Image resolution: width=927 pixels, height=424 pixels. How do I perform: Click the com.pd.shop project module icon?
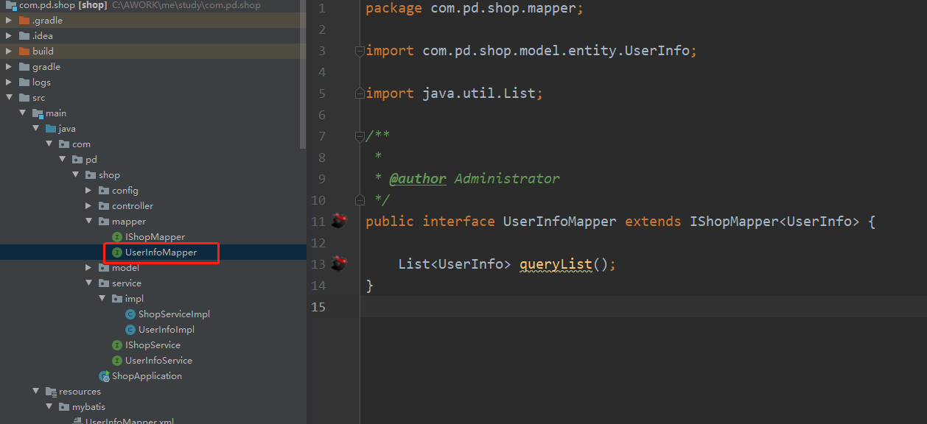click(11, 5)
